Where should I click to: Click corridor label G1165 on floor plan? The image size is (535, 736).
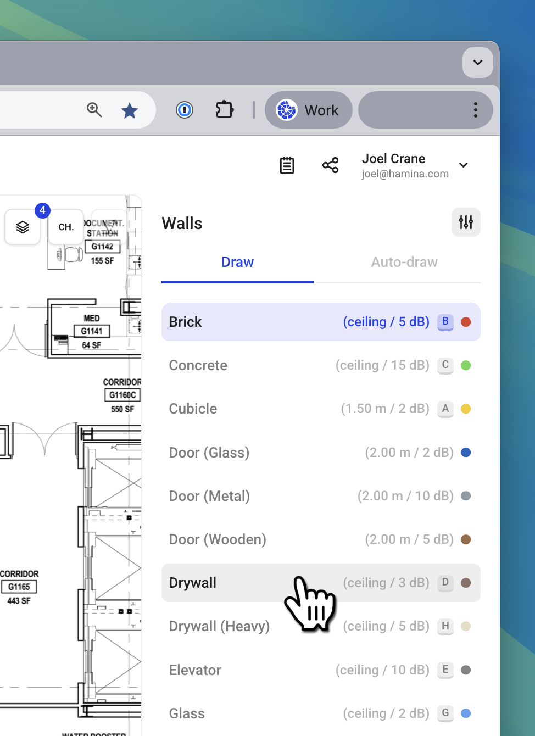[x=19, y=587]
